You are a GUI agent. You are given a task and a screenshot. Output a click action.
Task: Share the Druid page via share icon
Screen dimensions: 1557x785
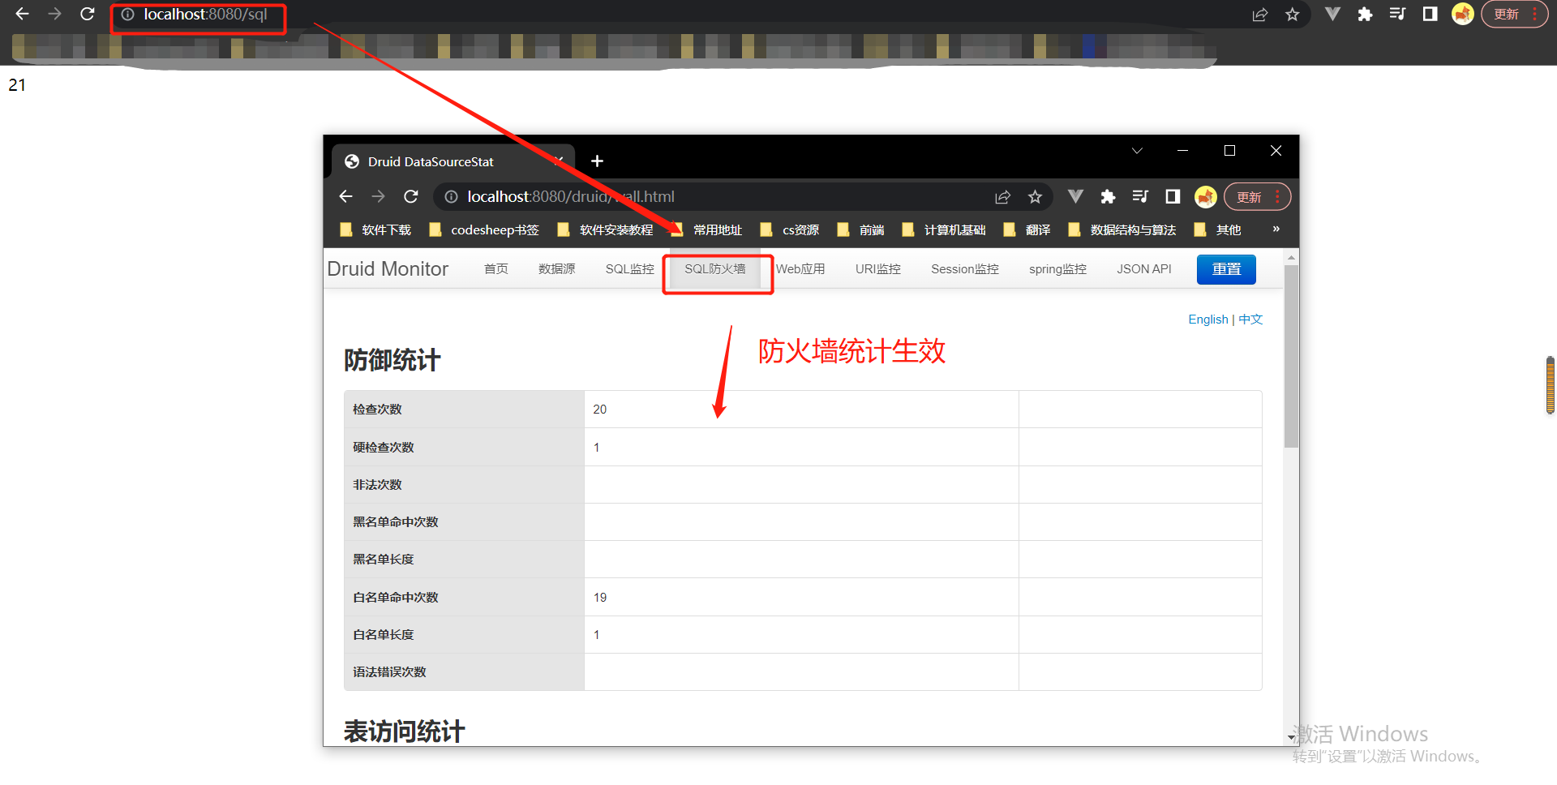pos(1003,197)
